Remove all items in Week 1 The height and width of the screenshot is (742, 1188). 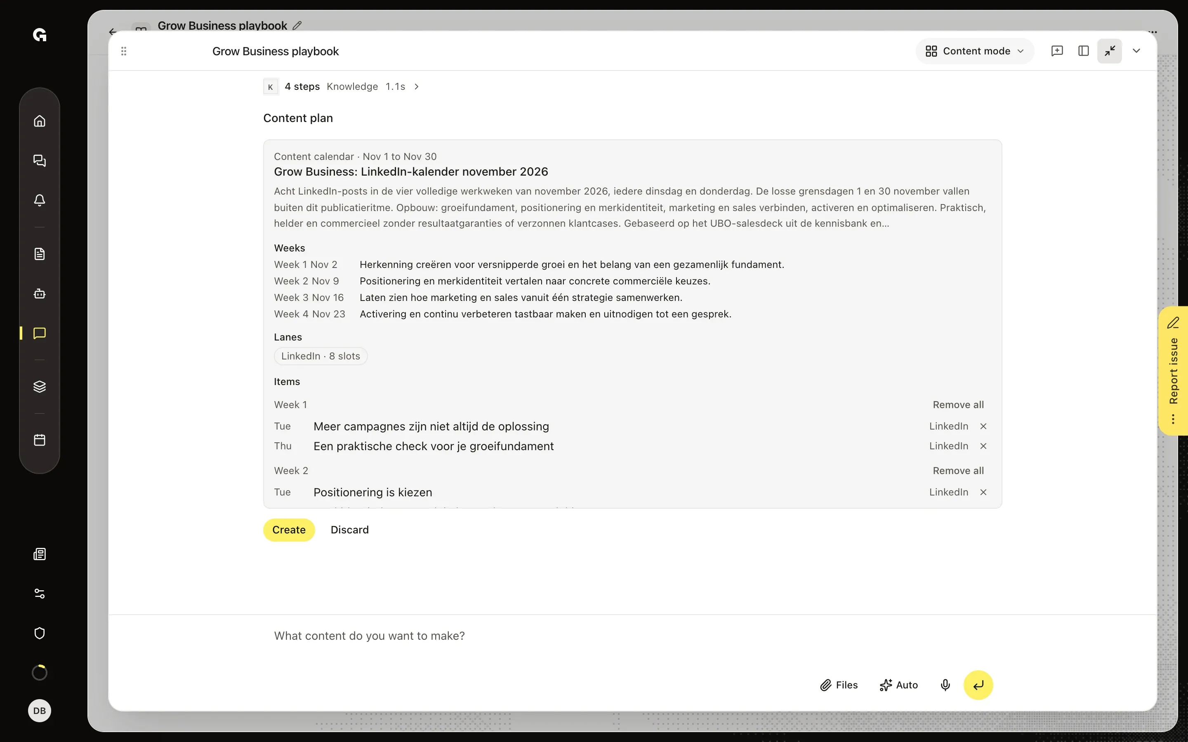coord(958,405)
